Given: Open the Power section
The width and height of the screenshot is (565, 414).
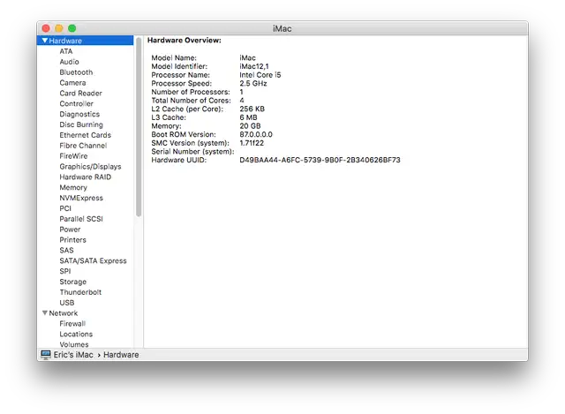Looking at the screenshot, I should tap(70, 229).
